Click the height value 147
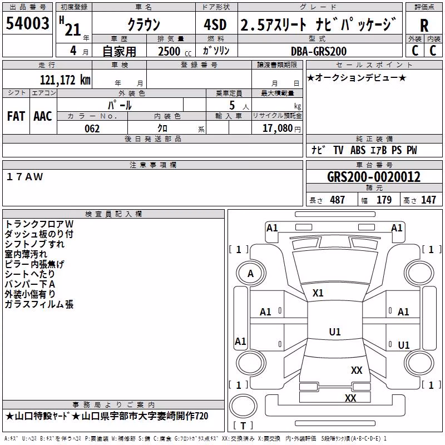 tap(428, 200)
